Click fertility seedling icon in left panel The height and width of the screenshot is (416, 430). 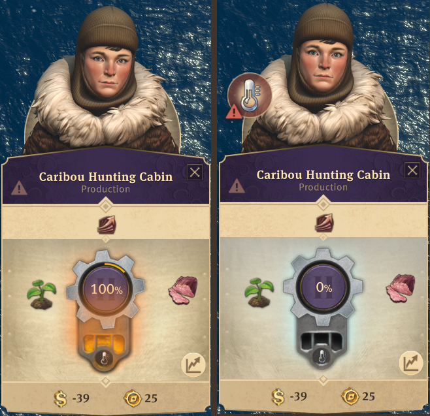(x=42, y=295)
